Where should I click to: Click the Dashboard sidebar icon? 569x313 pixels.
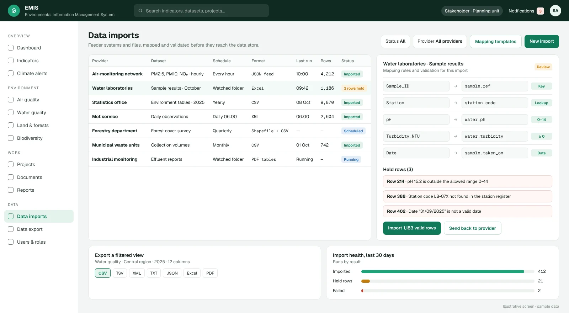click(11, 48)
